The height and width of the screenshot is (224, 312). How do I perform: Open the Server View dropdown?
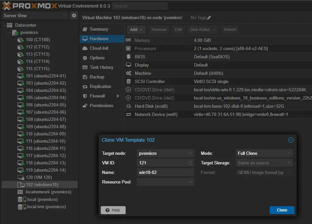[x=64, y=15]
